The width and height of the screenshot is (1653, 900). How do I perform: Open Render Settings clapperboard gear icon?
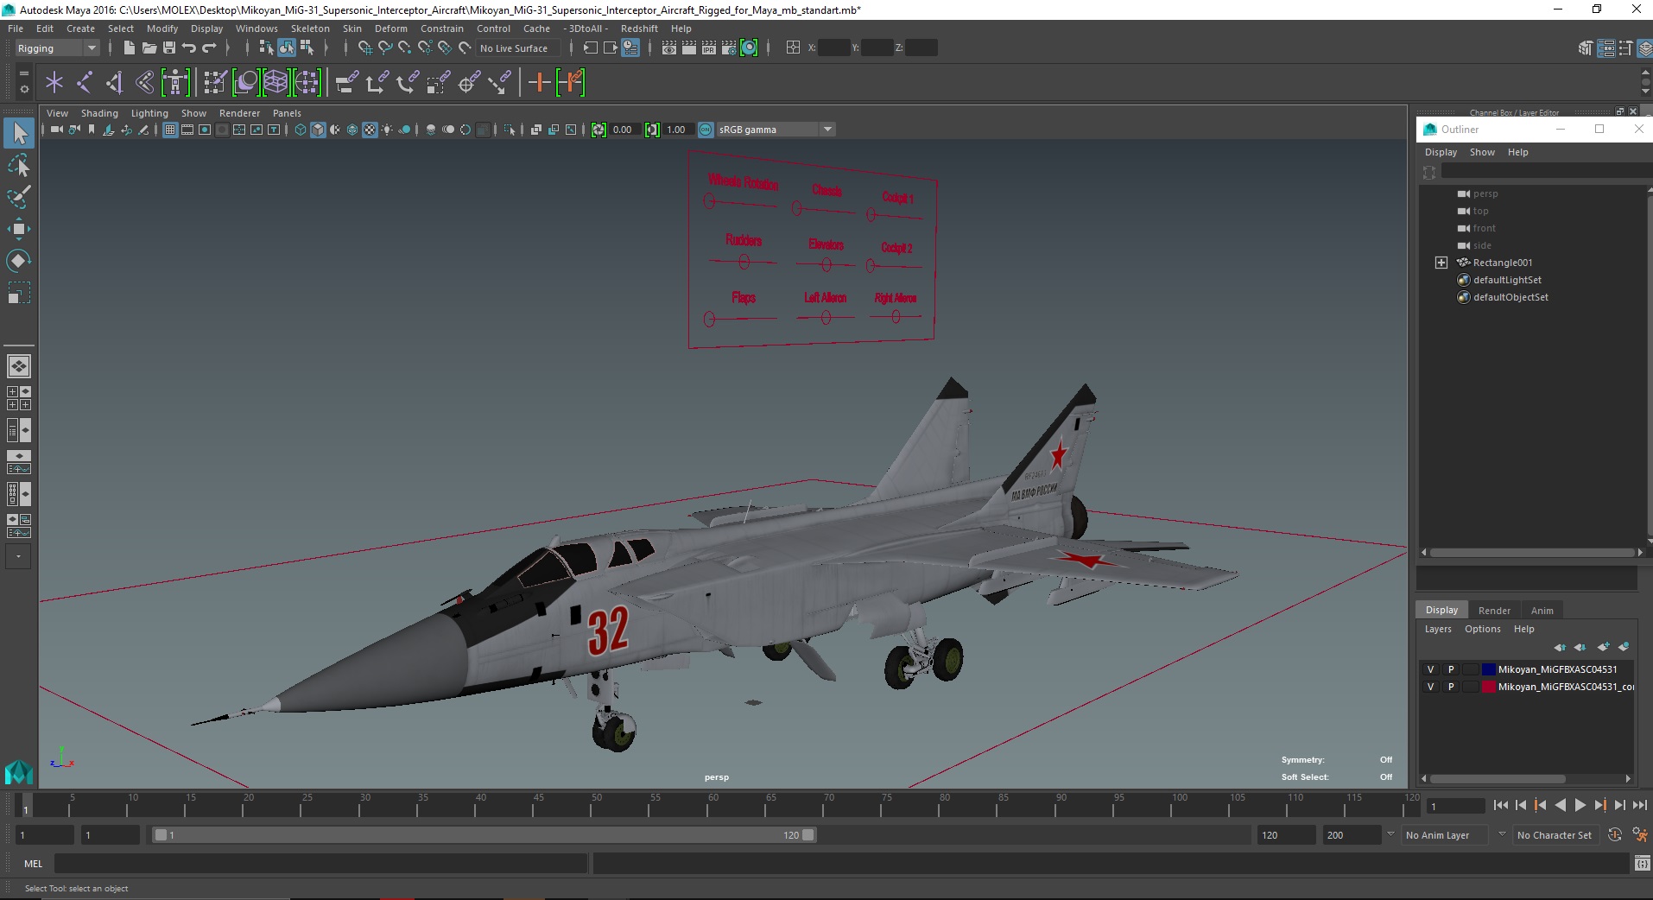pyautogui.click(x=729, y=48)
